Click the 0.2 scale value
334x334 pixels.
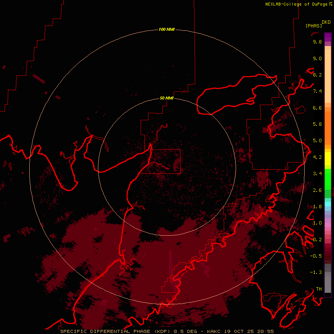317,240
